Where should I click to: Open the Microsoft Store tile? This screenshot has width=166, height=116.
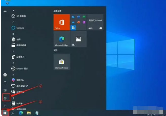coord(61,61)
